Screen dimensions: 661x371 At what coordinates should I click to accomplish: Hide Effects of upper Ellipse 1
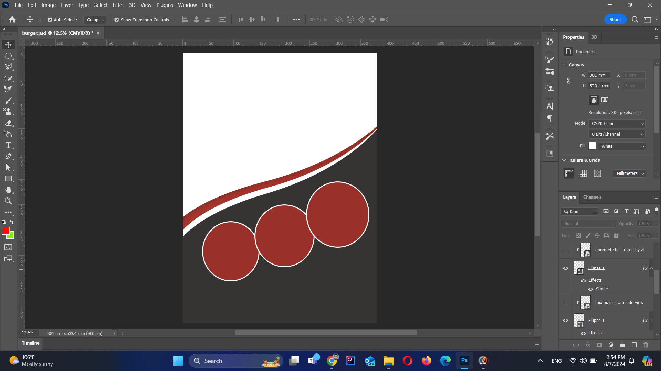point(583,281)
